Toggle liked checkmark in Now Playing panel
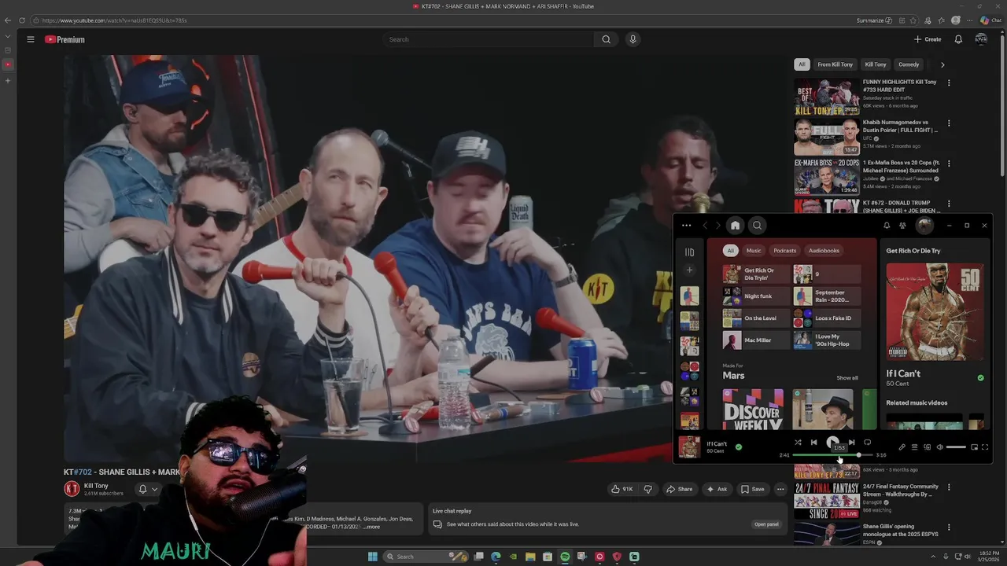This screenshot has height=566, width=1007. pyautogui.click(x=980, y=378)
